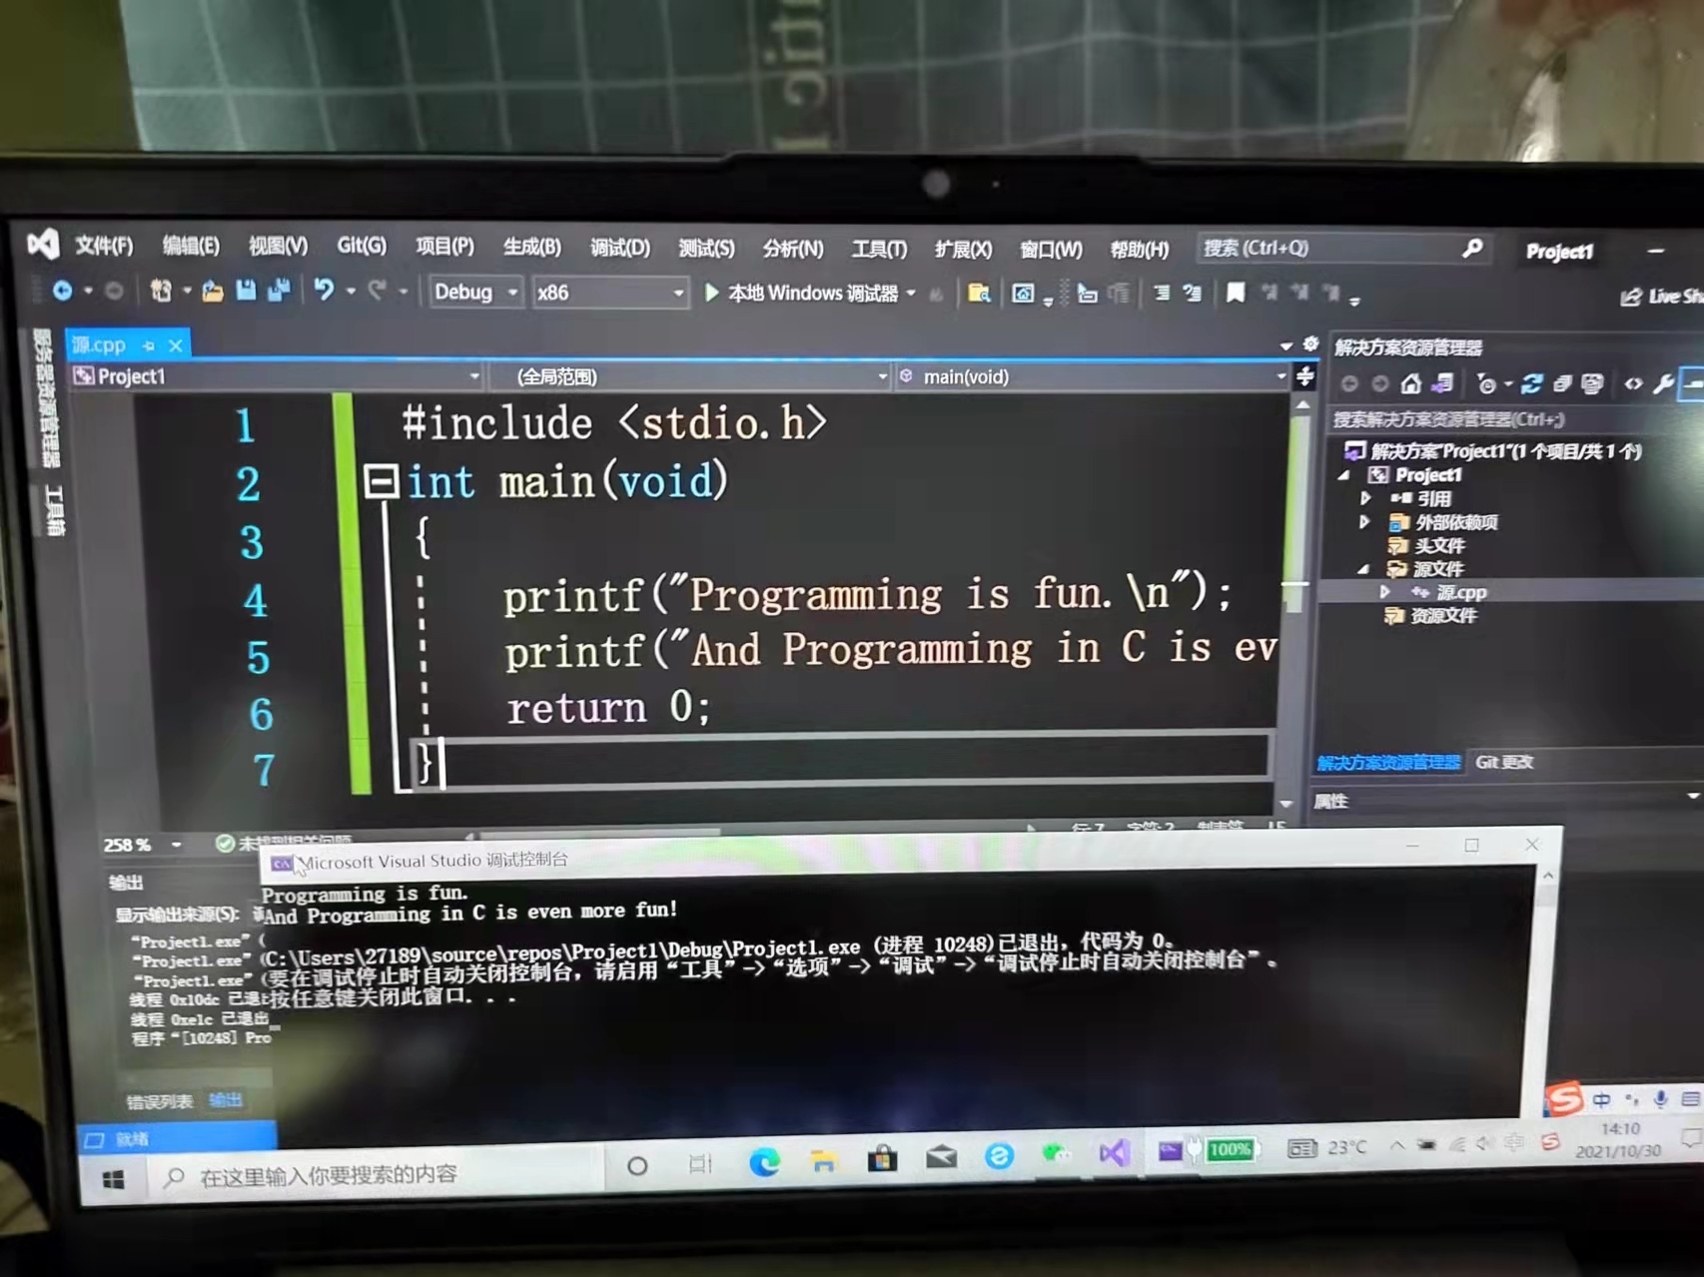Image resolution: width=1704 pixels, height=1277 pixels.
Task: Open File Explorer from the taskbar
Action: [x=823, y=1160]
